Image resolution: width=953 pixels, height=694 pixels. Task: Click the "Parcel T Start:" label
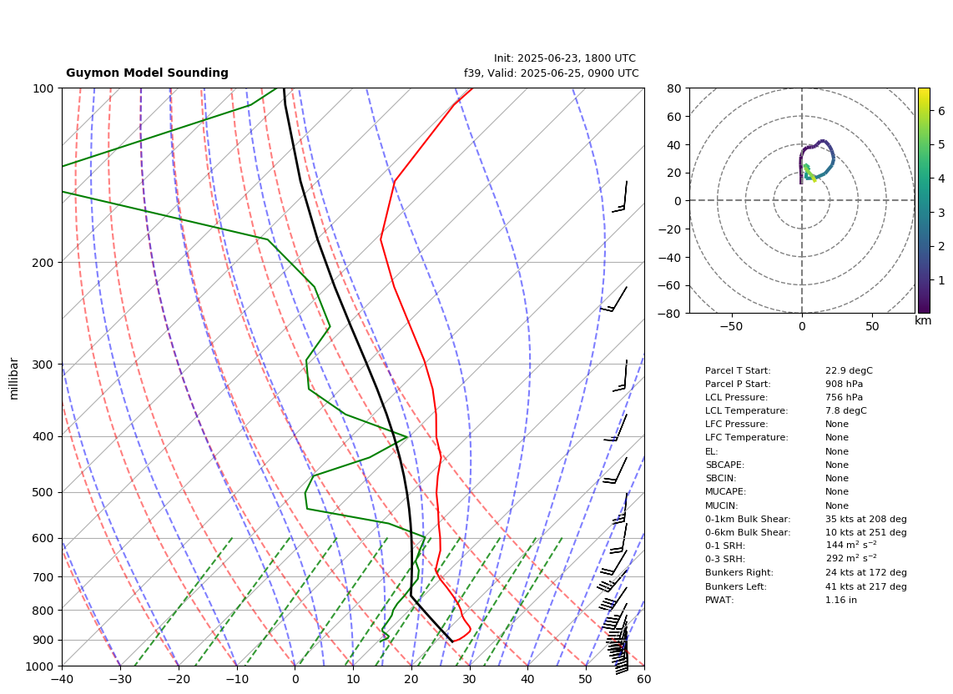tap(738, 370)
